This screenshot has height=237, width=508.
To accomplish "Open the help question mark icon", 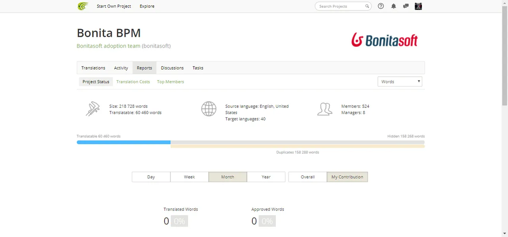I will (x=381, y=6).
